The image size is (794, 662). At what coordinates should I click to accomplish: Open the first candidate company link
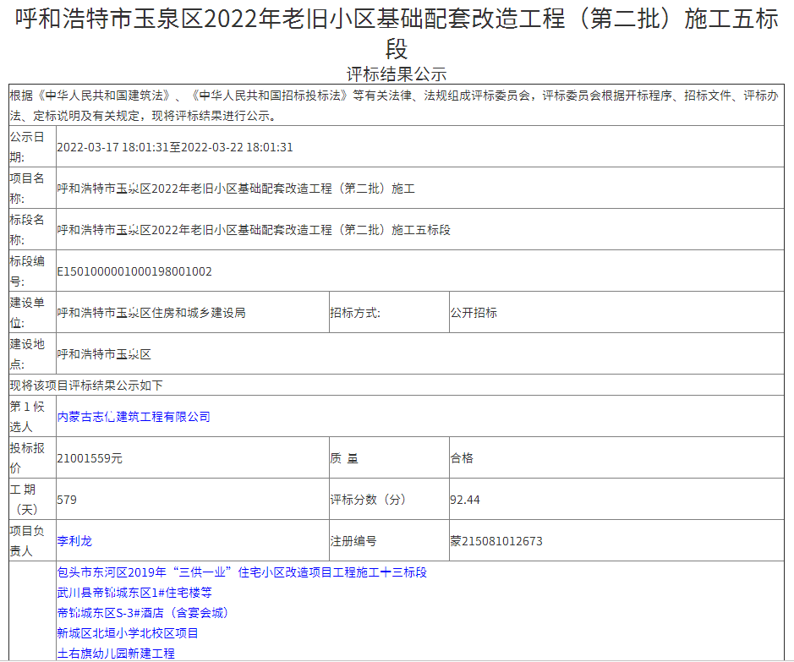[134, 417]
